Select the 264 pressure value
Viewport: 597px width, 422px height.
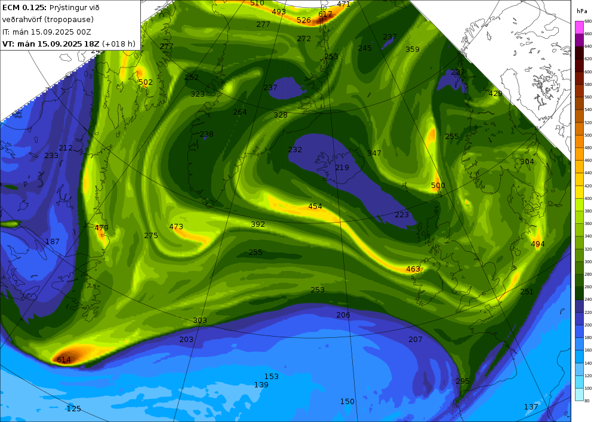(x=240, y=112)
